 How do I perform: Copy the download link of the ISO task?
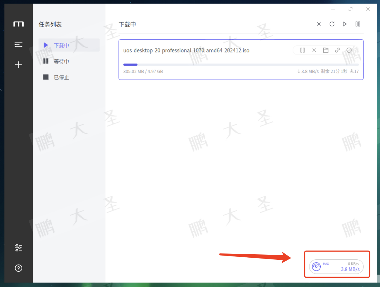click(x=337, y=50)
